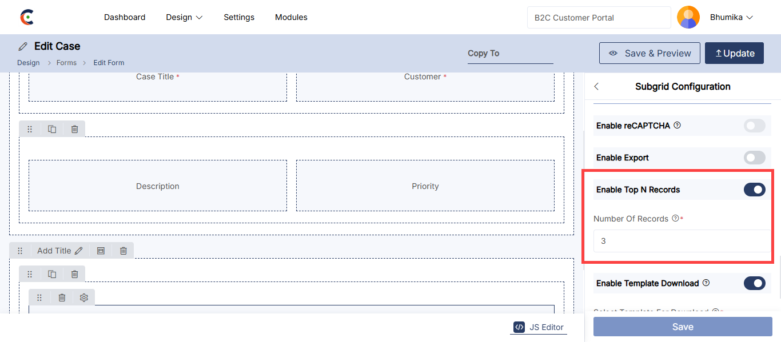Image resolution: width=781 pixels, height=342 pixels.
Task: Click the duplicate icon above the Description row
Action: [52, 130]
